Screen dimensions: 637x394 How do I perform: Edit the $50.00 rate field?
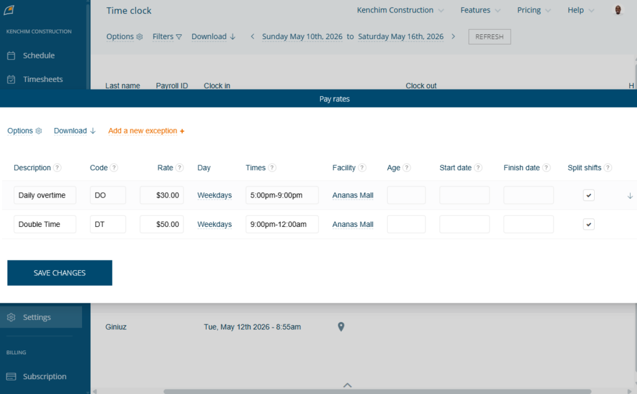162,224
